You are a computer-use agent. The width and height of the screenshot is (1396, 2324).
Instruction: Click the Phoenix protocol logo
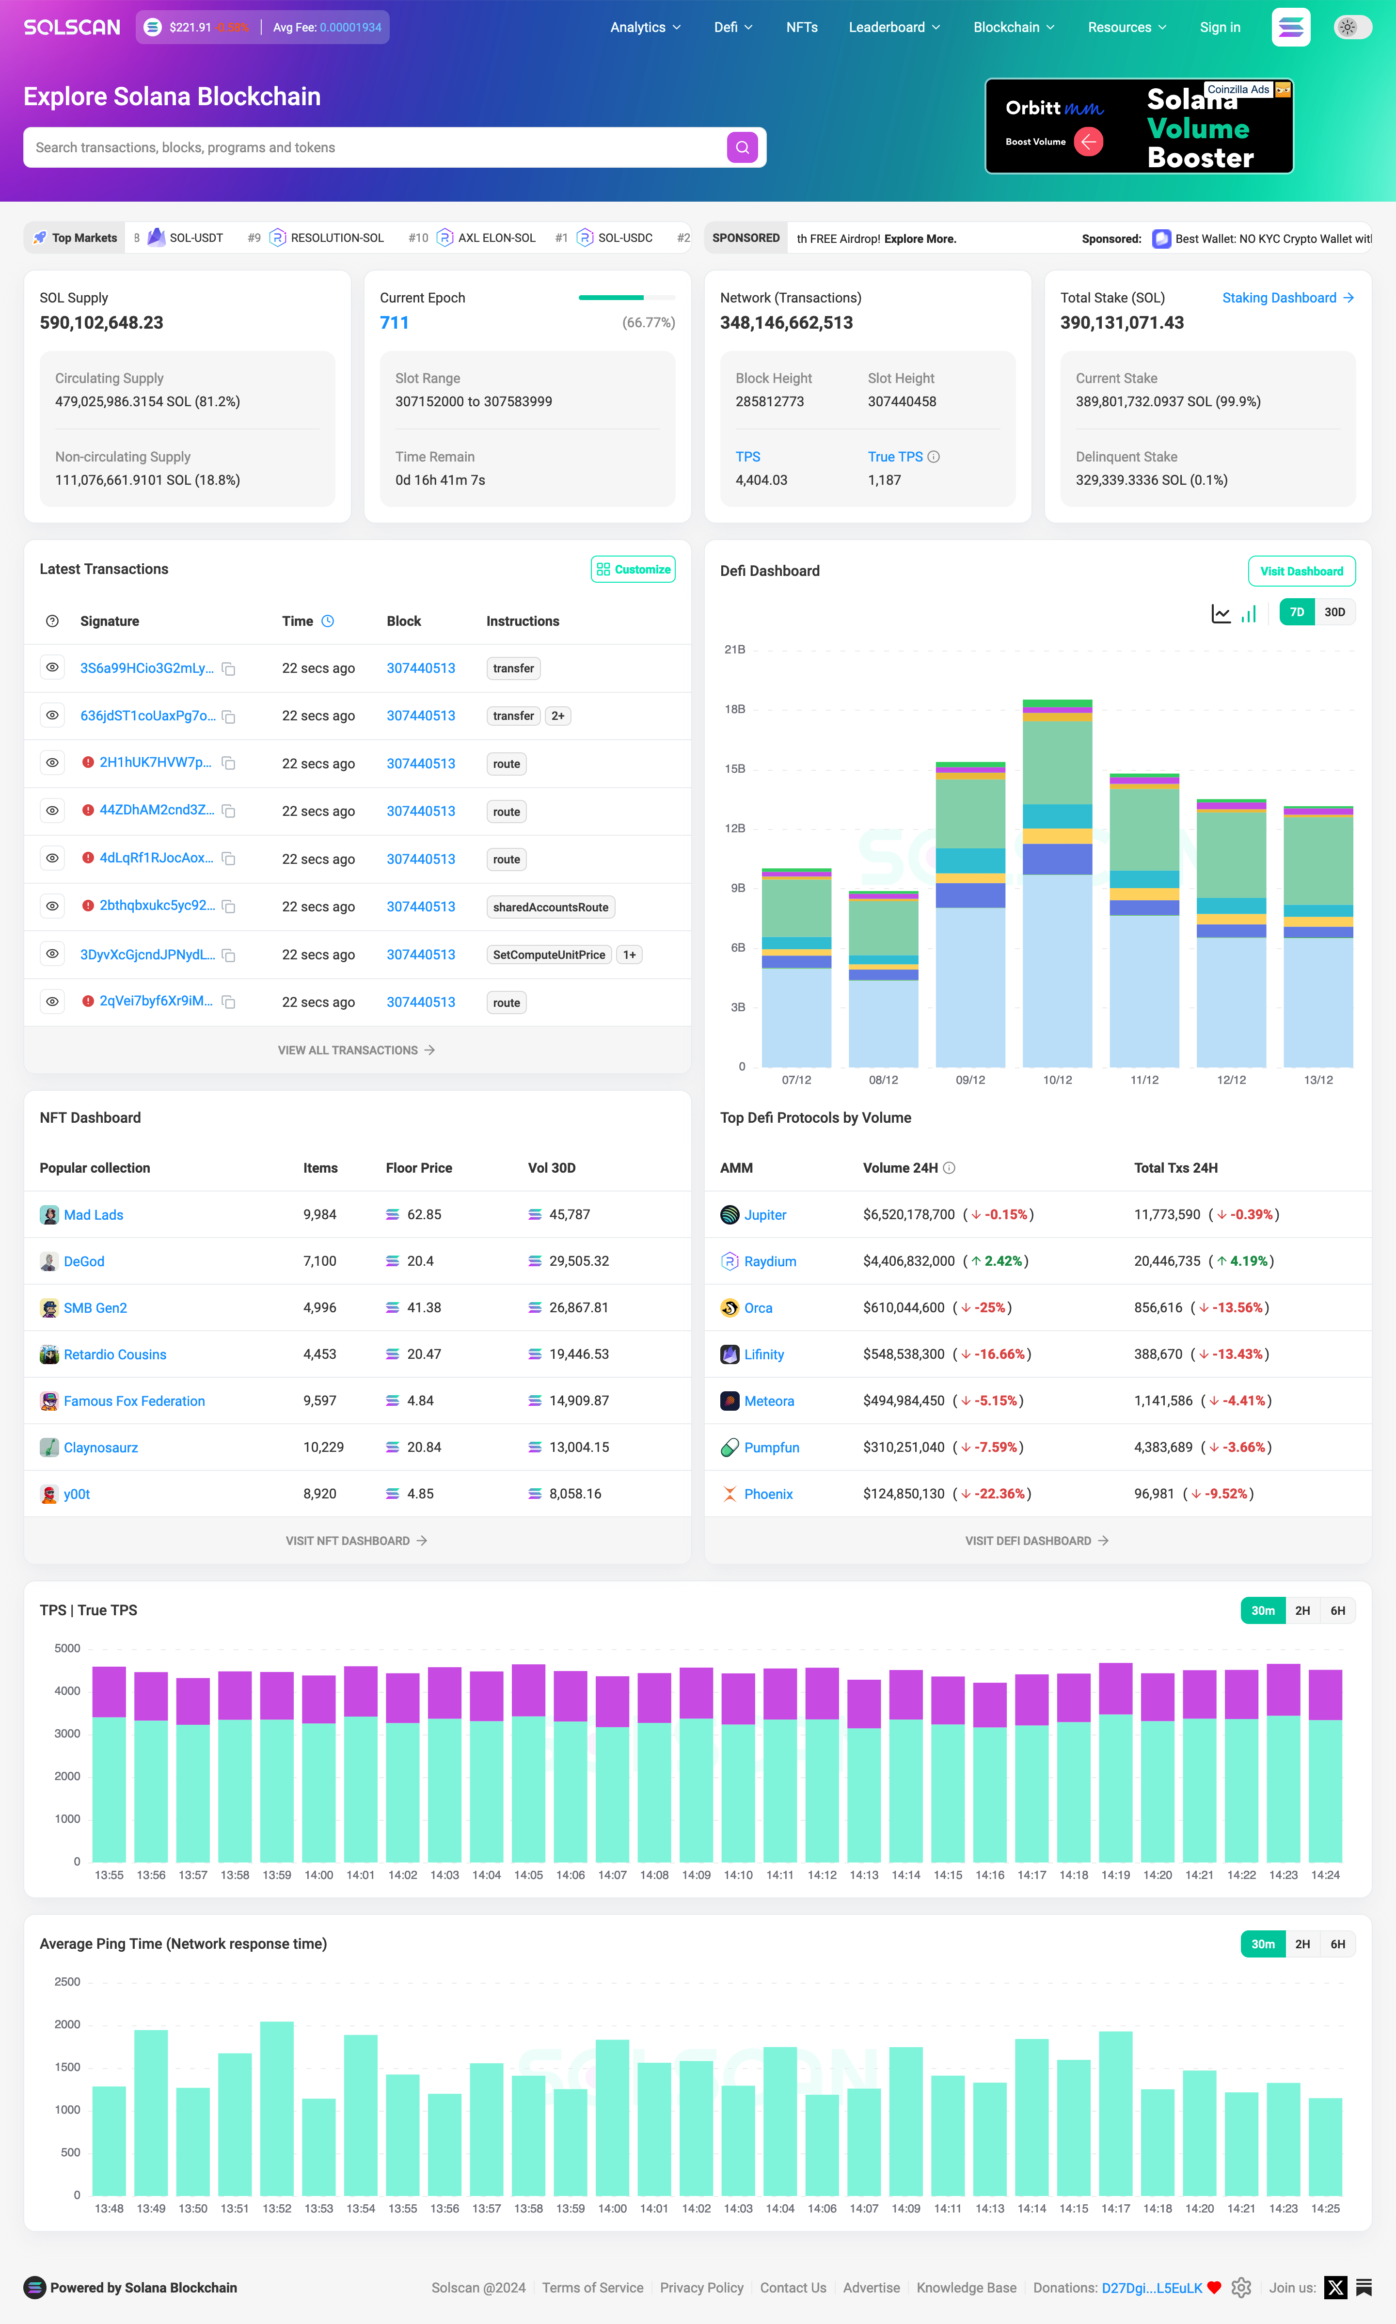coord(730,1494)
